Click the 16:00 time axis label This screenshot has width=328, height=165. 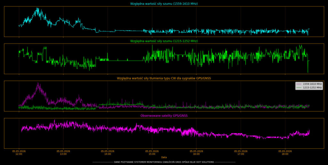tap(196, 153)
